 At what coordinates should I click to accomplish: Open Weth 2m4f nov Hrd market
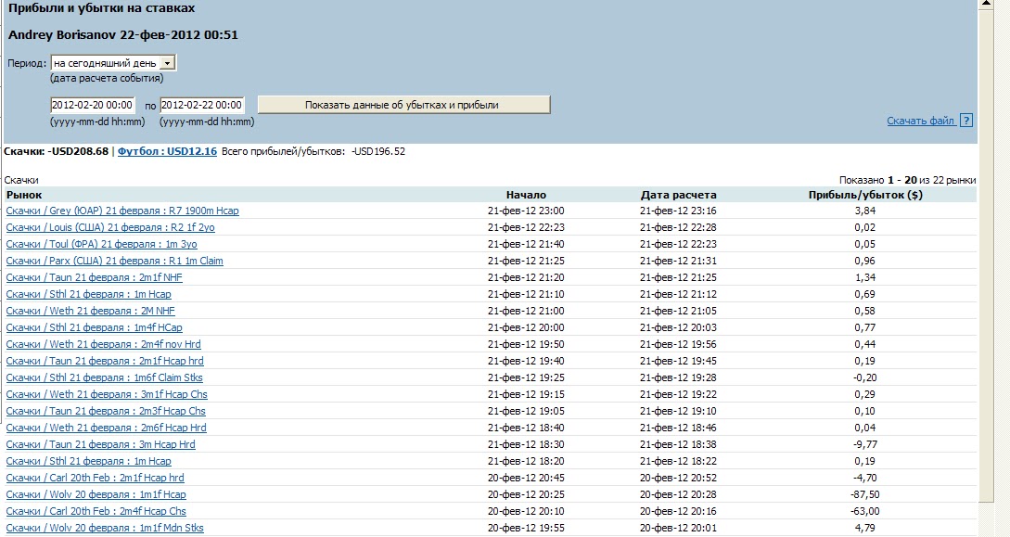pos(103,344)
